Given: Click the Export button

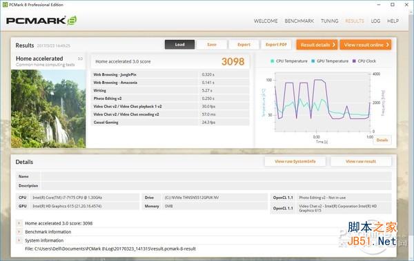Looking at the screenshot, I should [x=244, y=45].
